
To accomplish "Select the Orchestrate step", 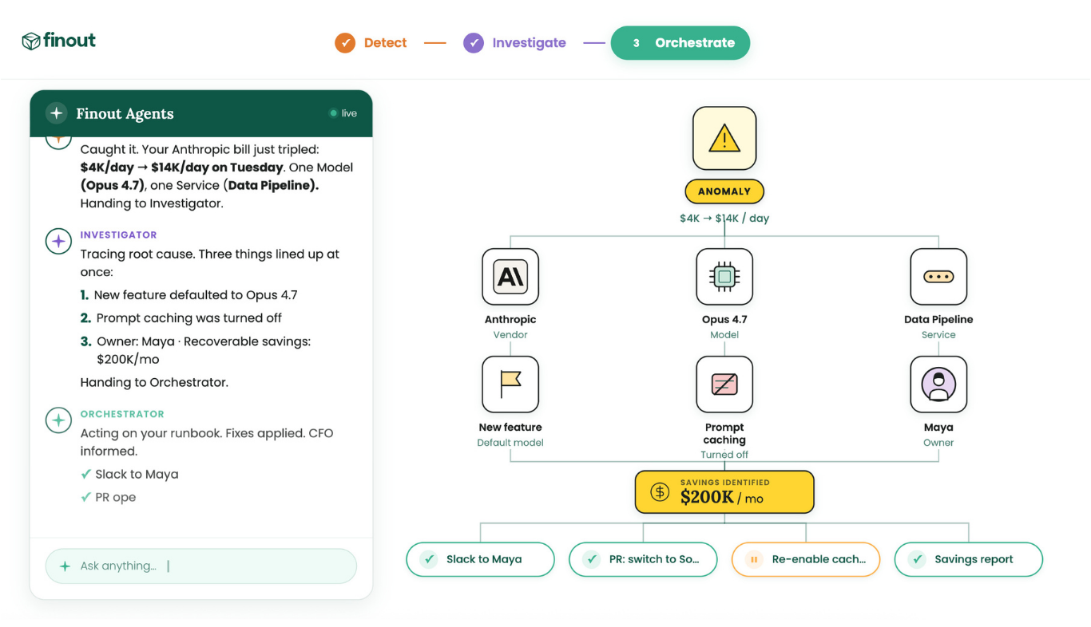I will (x=680, y=43).
